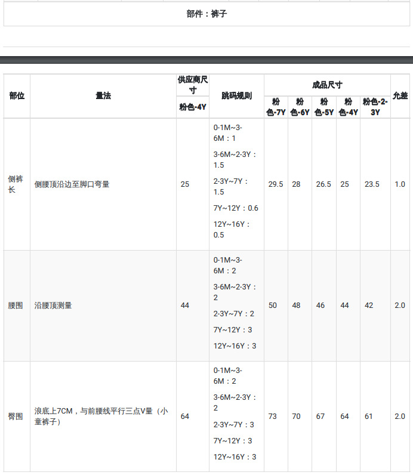Click value 26.5 in 侧裤长 row
Screen dimensions: 413x475
(x=323, y=184)
